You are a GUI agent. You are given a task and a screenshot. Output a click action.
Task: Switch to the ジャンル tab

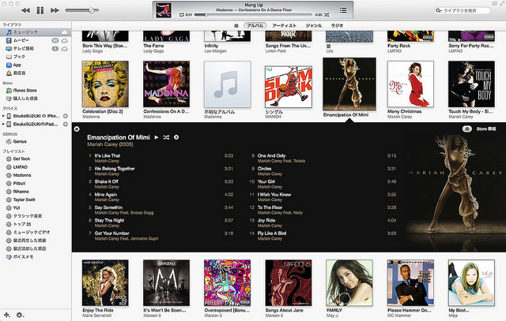314,25
